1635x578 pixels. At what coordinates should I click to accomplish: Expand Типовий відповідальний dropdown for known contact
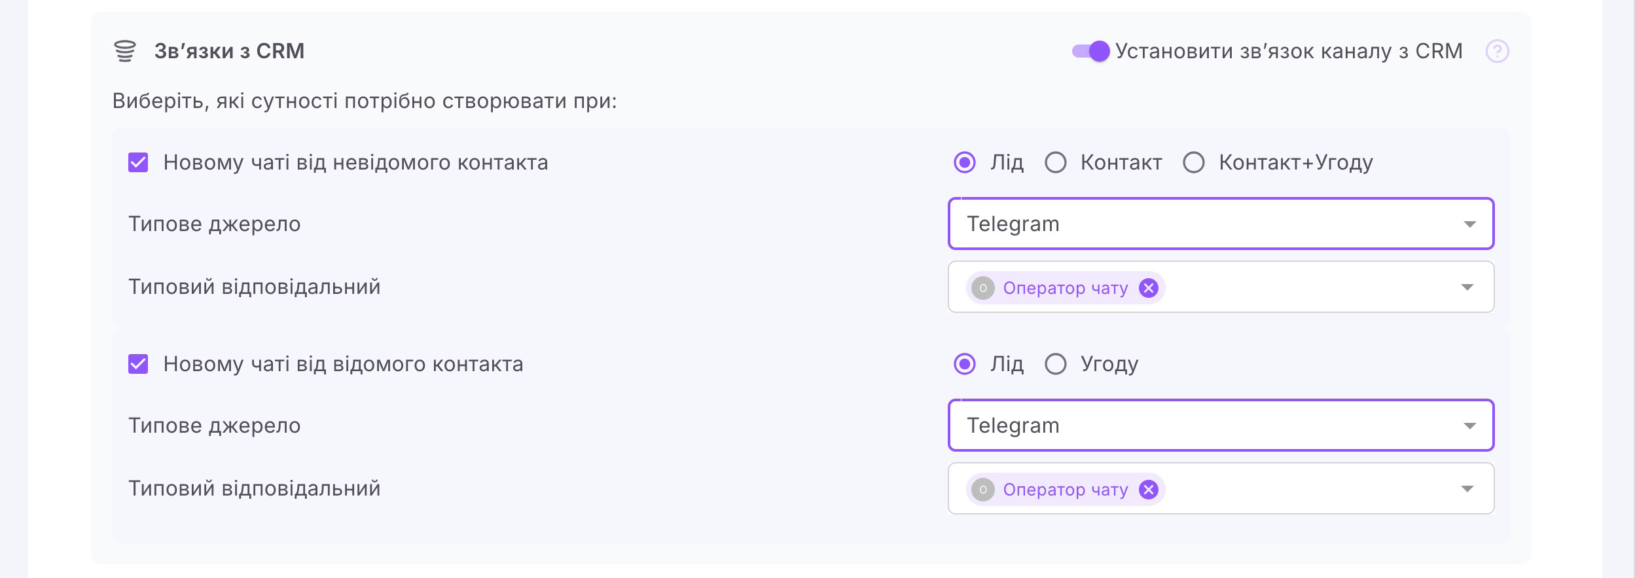(x=1467, y=489)
